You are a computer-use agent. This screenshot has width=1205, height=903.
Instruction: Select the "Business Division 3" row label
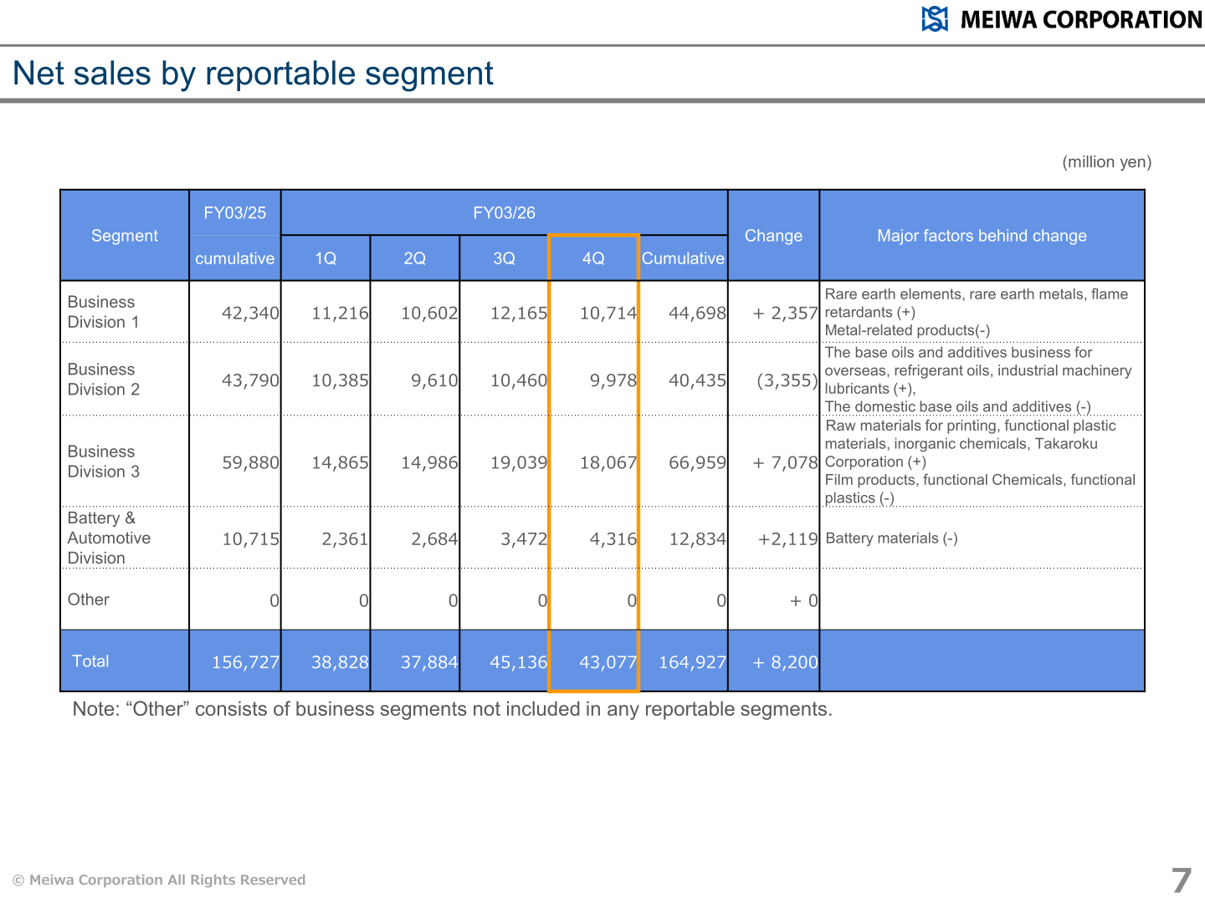coord(104,462)
